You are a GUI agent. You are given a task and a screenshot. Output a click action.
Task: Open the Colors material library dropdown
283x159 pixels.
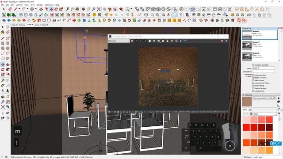[x=265, y=114]
